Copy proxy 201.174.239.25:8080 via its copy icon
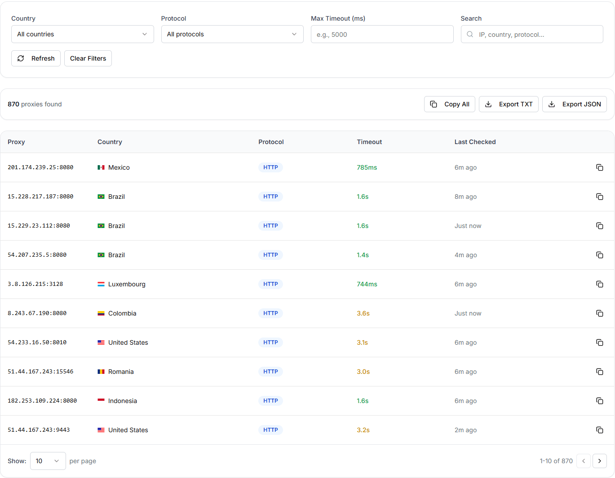The height and width of the screenshot is (478, 615). [x=599, y=167]
